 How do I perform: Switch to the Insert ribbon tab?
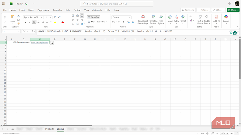click(22, 10)
